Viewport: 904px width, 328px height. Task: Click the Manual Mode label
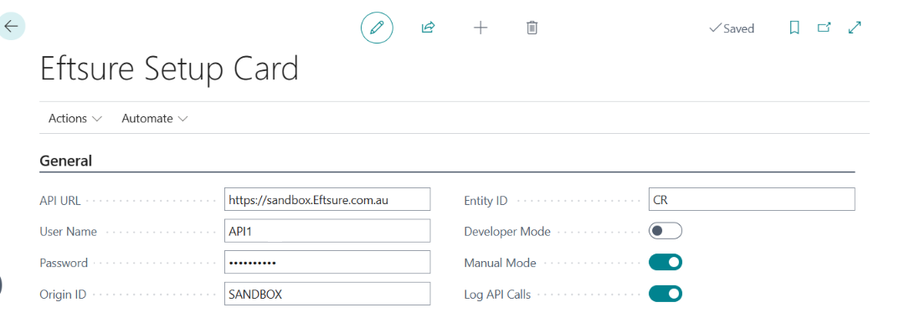500,263
